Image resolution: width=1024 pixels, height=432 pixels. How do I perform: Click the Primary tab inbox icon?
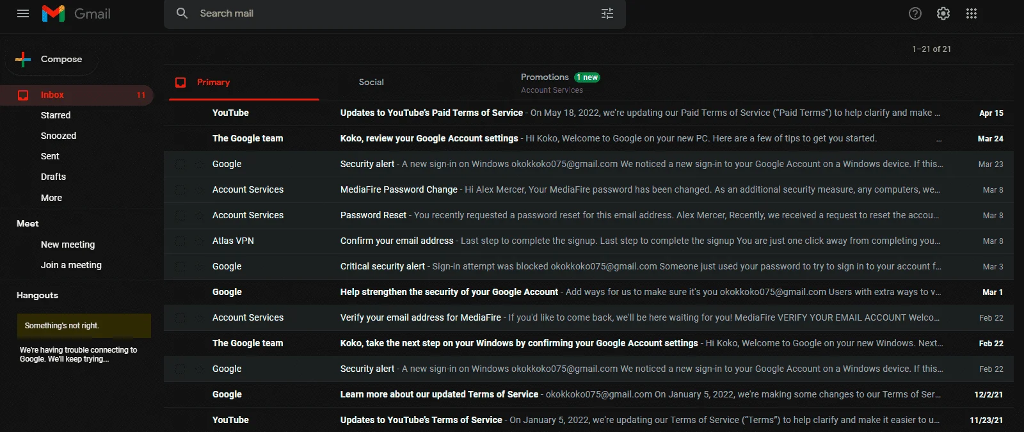(180, 83)
